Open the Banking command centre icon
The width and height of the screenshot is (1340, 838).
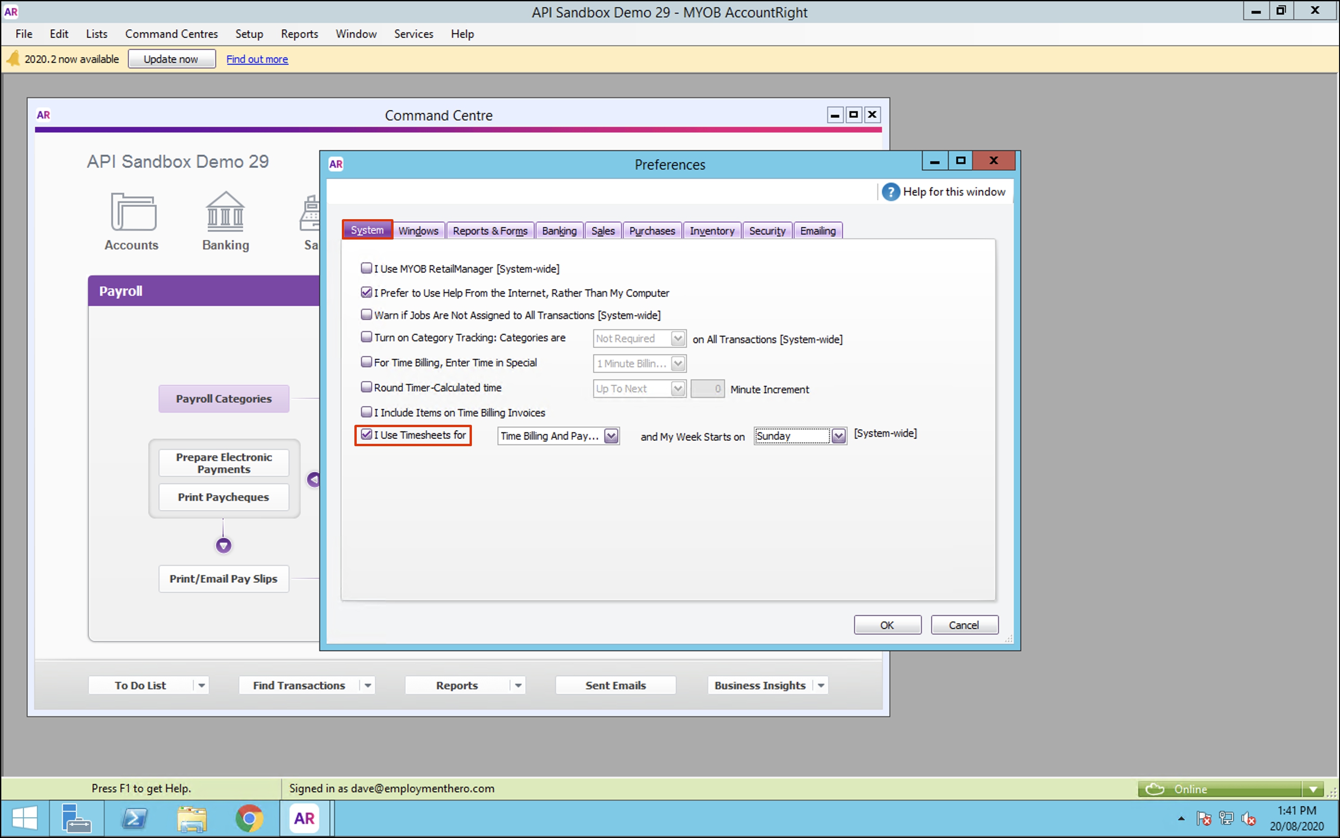[225, 212]
